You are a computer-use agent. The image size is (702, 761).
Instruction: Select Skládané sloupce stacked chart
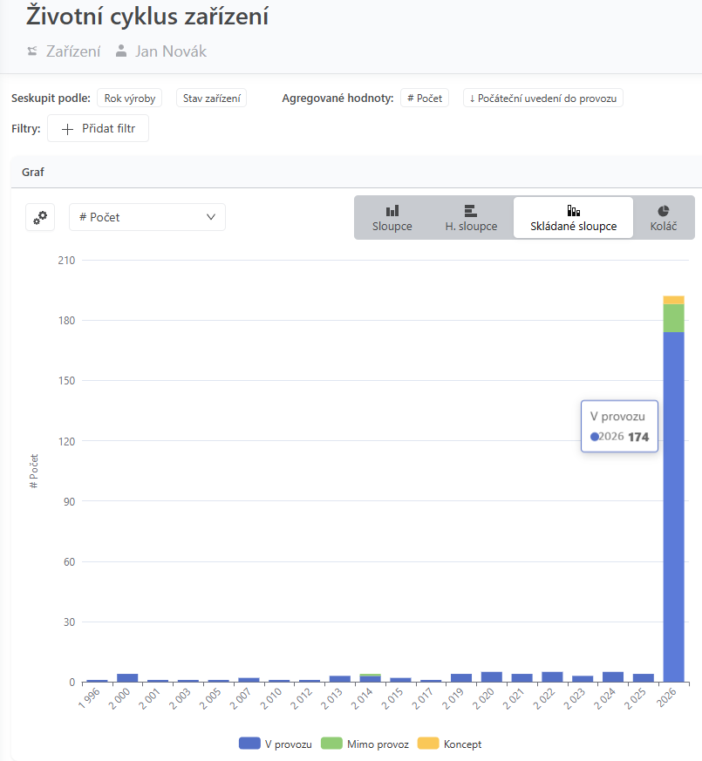573,218
